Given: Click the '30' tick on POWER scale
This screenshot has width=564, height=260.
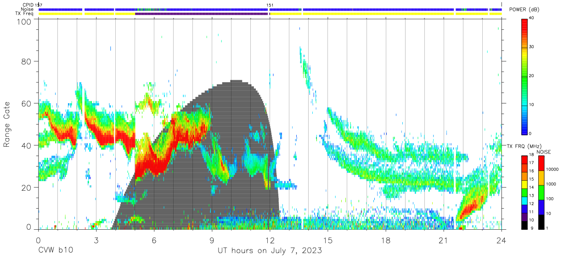Looking at the screenshot, I should tap(531, 47).
